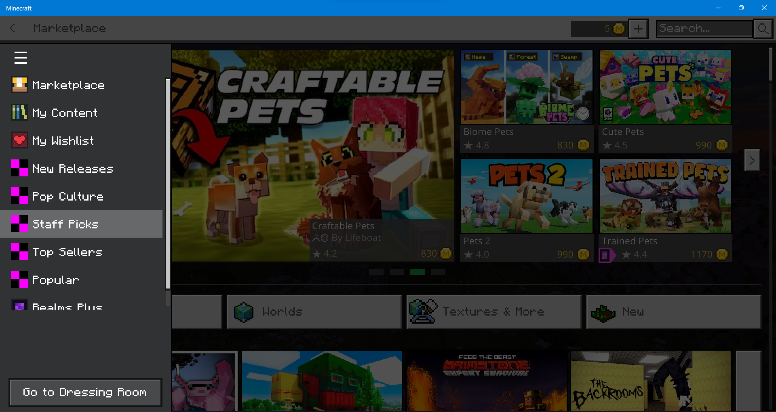Open the Pets 2 pack thumbnail
This screenshot has height=412, width=776.
[x=527, y=196]
